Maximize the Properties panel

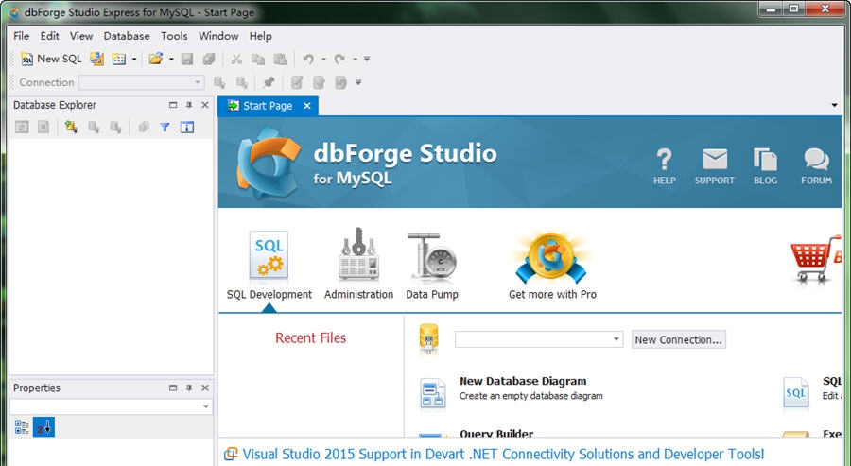tap(173, 388)
